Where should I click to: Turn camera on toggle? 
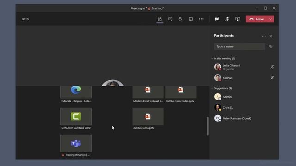tap(217, 19)
